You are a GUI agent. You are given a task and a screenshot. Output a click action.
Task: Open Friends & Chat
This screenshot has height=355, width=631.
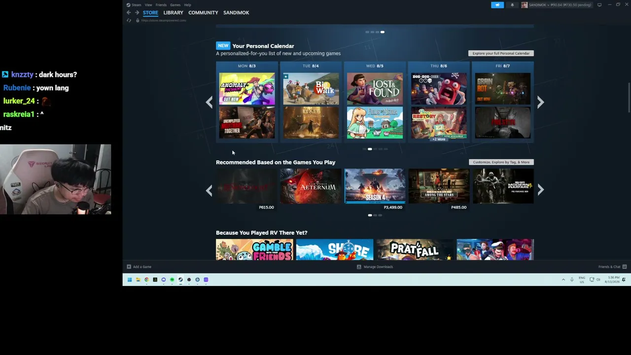(x=609, y=267)
